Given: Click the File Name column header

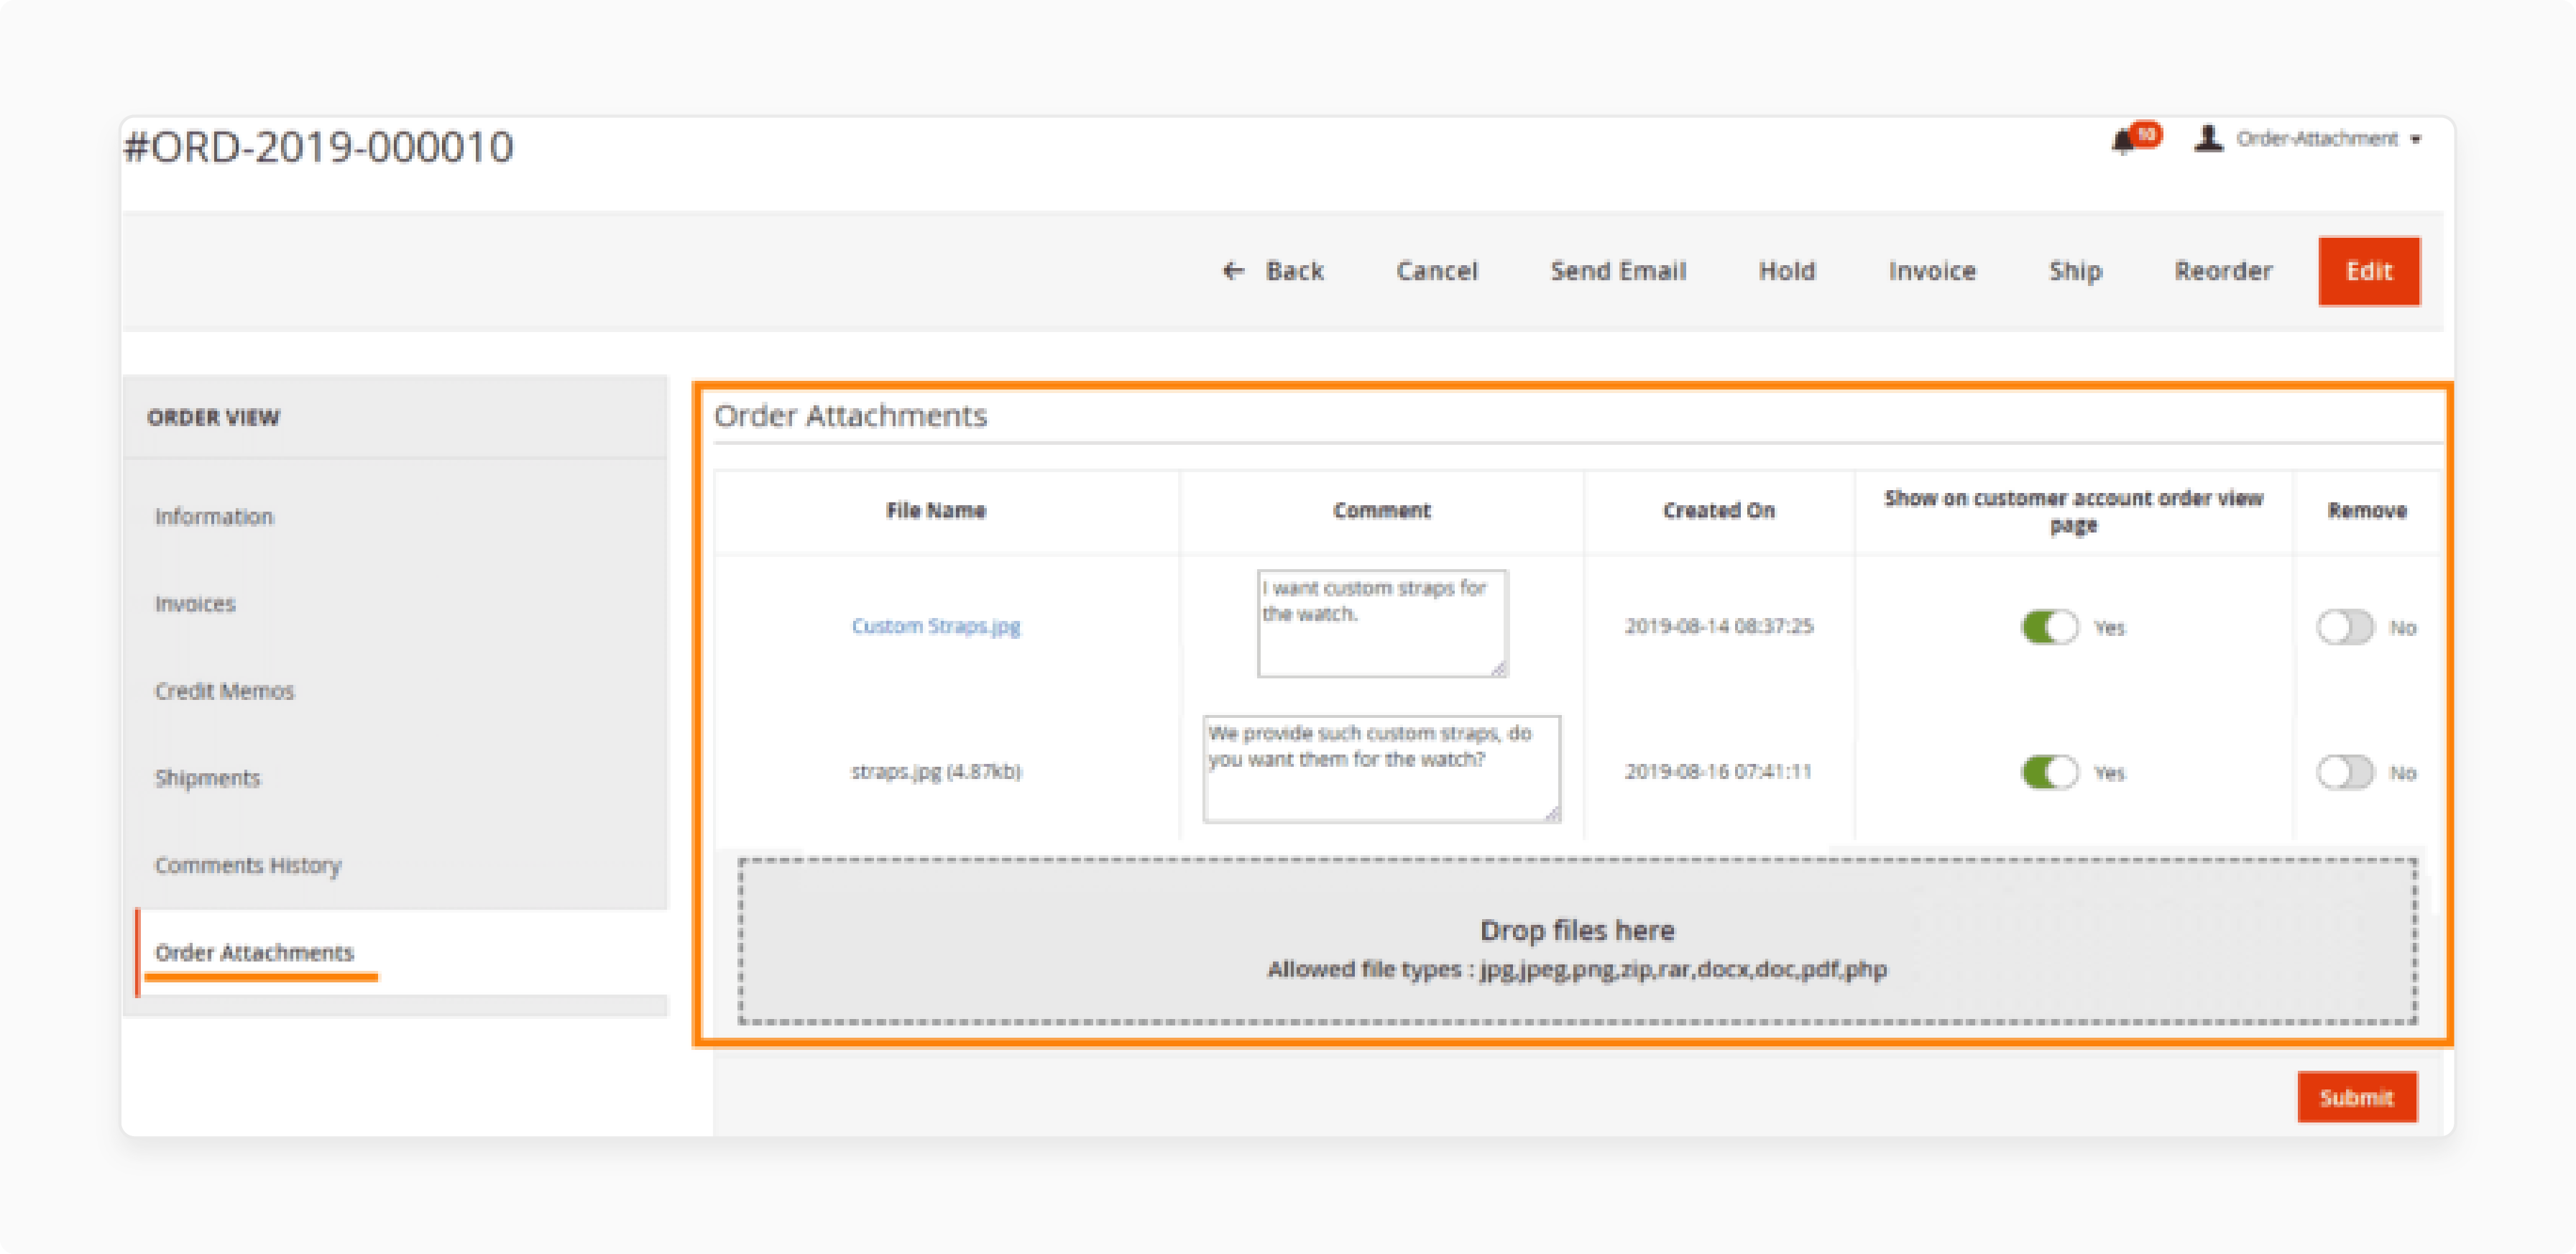Looking at the screenshot, I should tap(935, 511).
